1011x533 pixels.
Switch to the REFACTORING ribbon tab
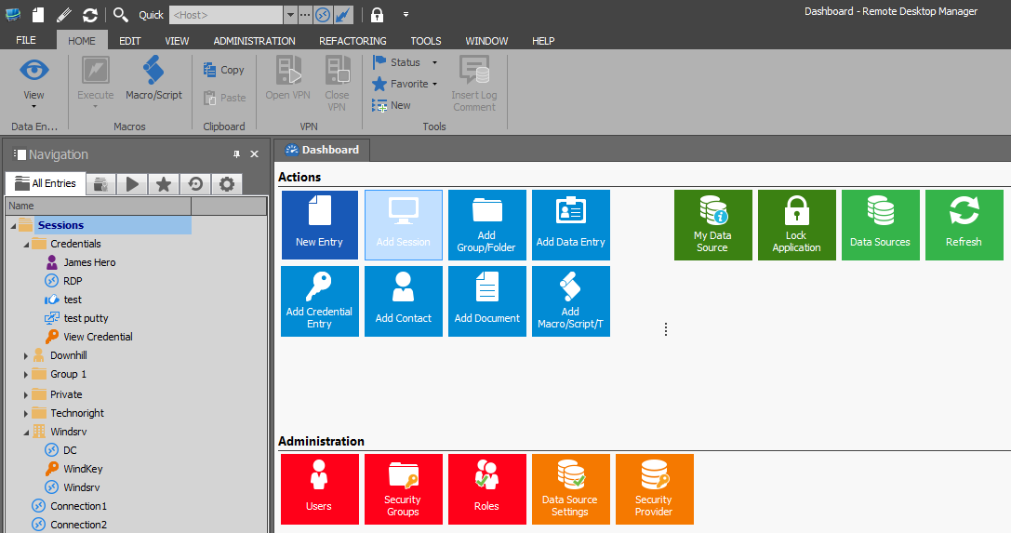coord(353,41)
